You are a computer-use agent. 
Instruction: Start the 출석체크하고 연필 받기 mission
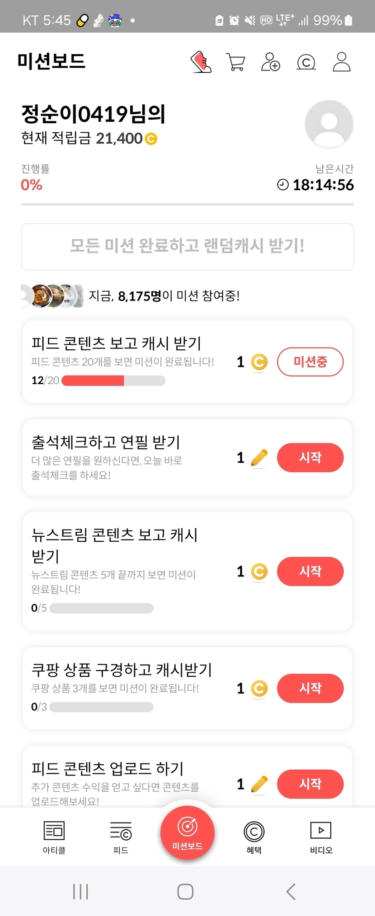[310, 458]
